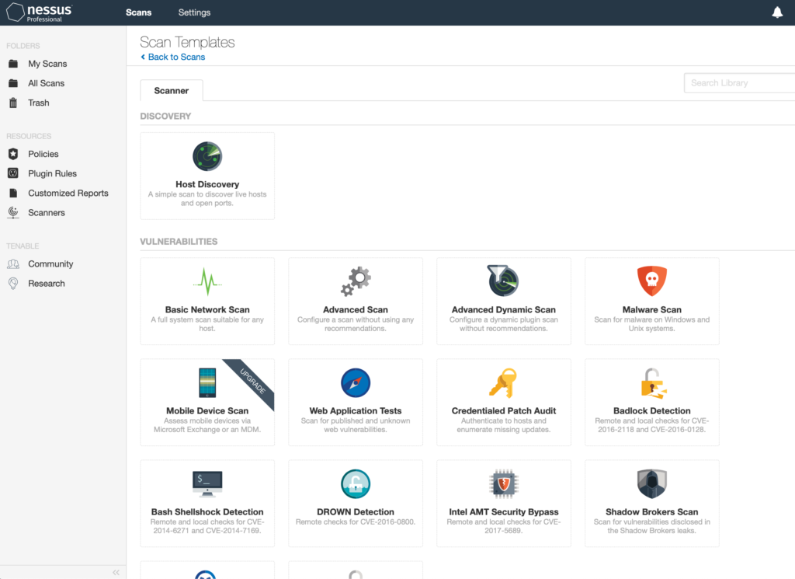Select the Credentialed Patch Audit keys icon
795x579 pixels.
click(503, 382)
